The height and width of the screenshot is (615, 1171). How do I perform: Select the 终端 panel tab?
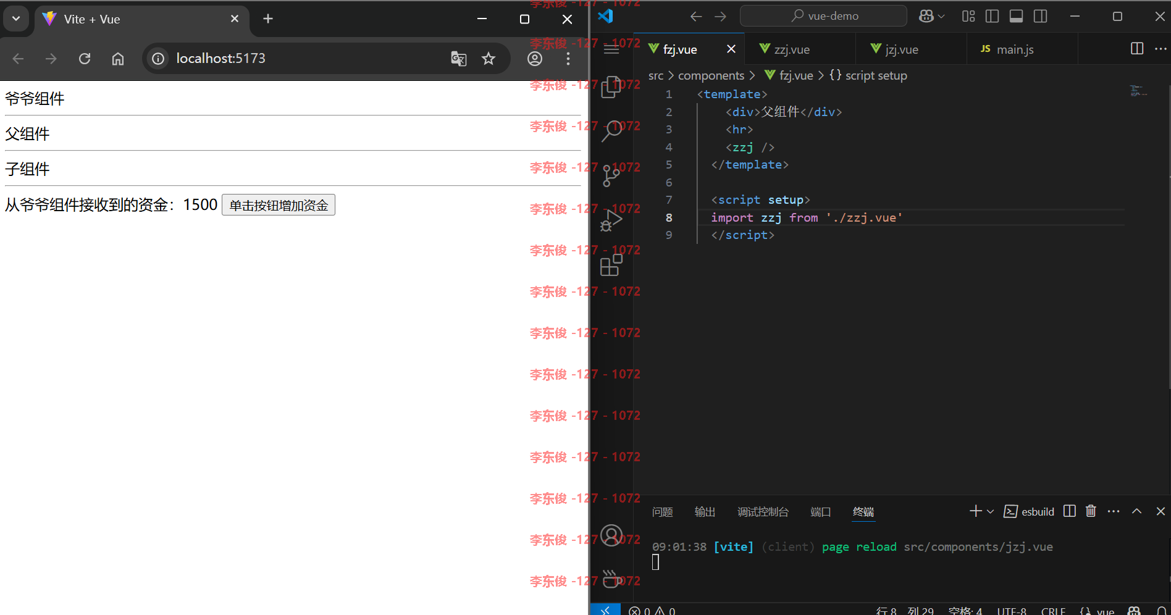point(863,512)
